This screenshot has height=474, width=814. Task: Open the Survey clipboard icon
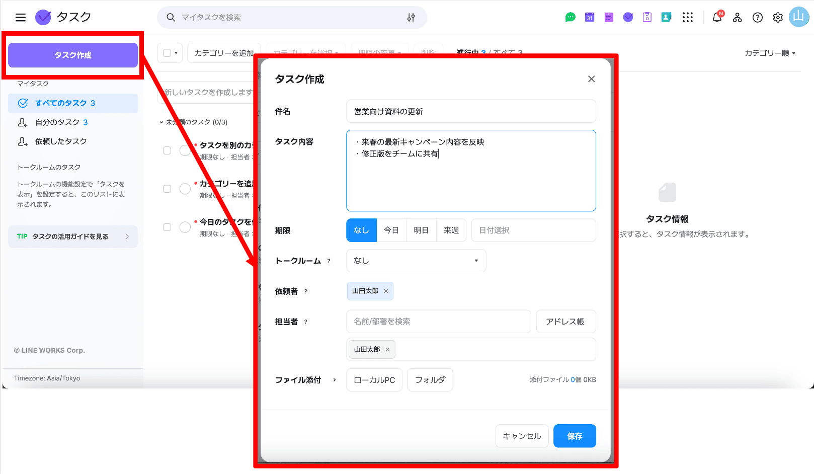click(647, 17)
